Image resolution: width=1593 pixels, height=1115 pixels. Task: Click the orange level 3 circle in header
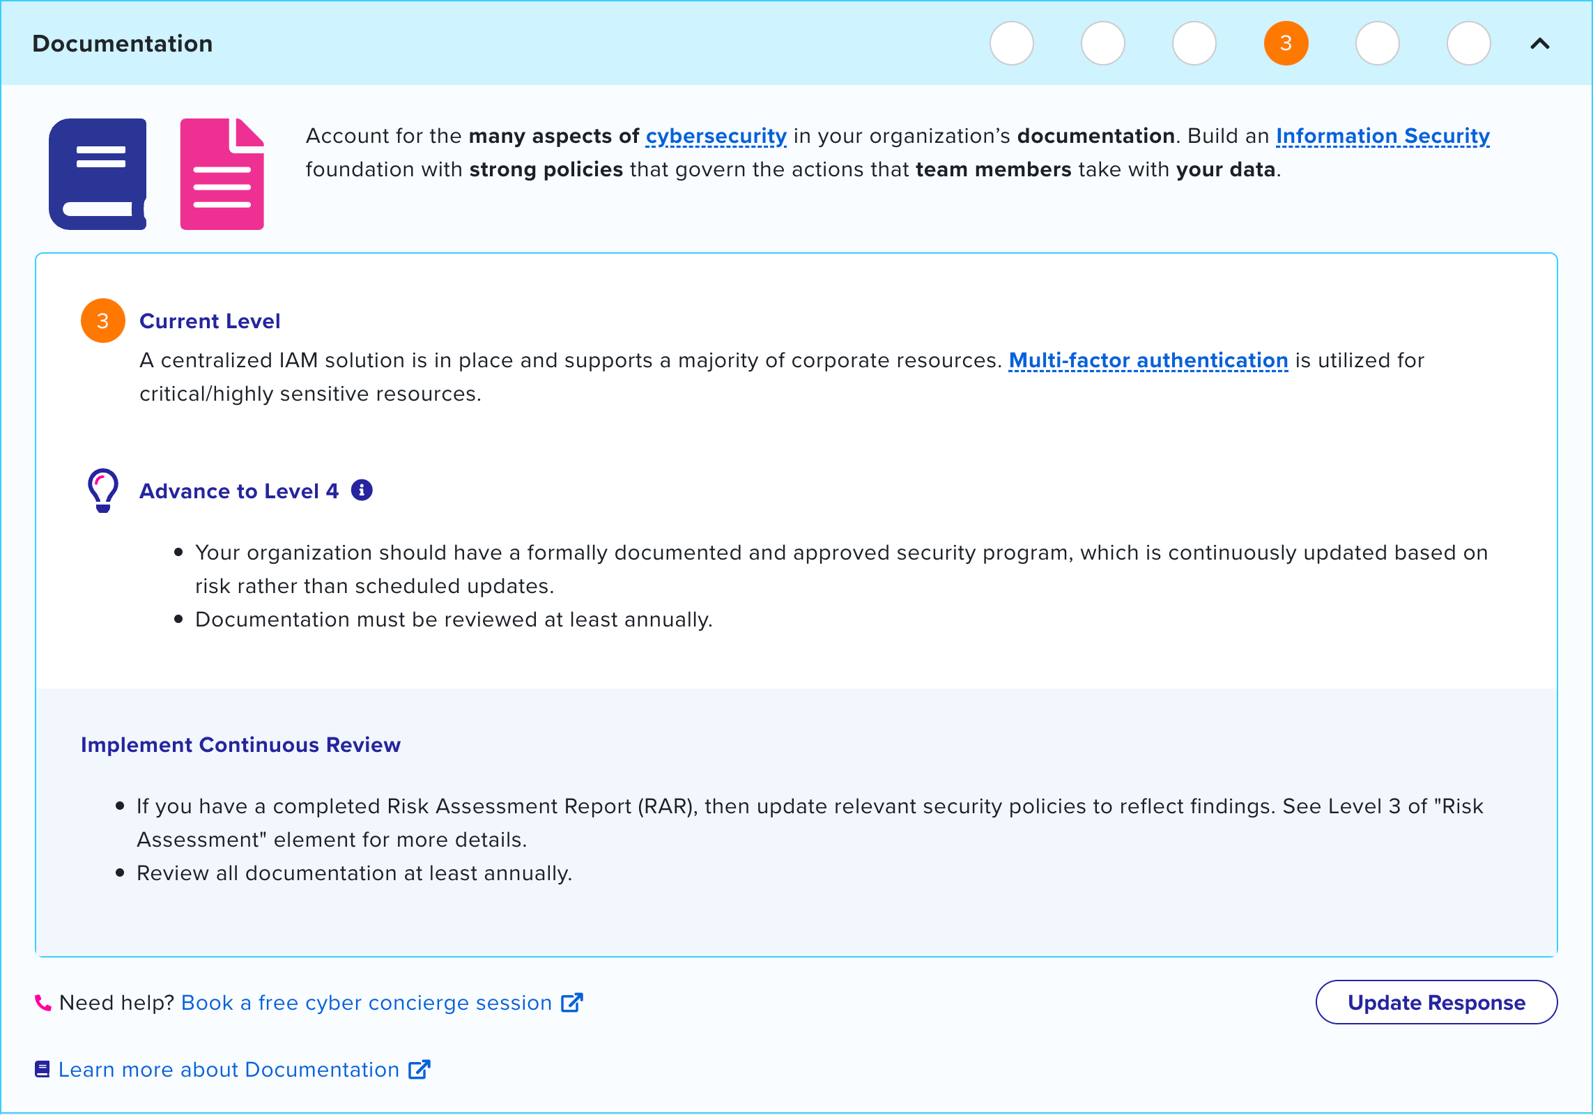pyautogui.click(x=1286, y=43)
